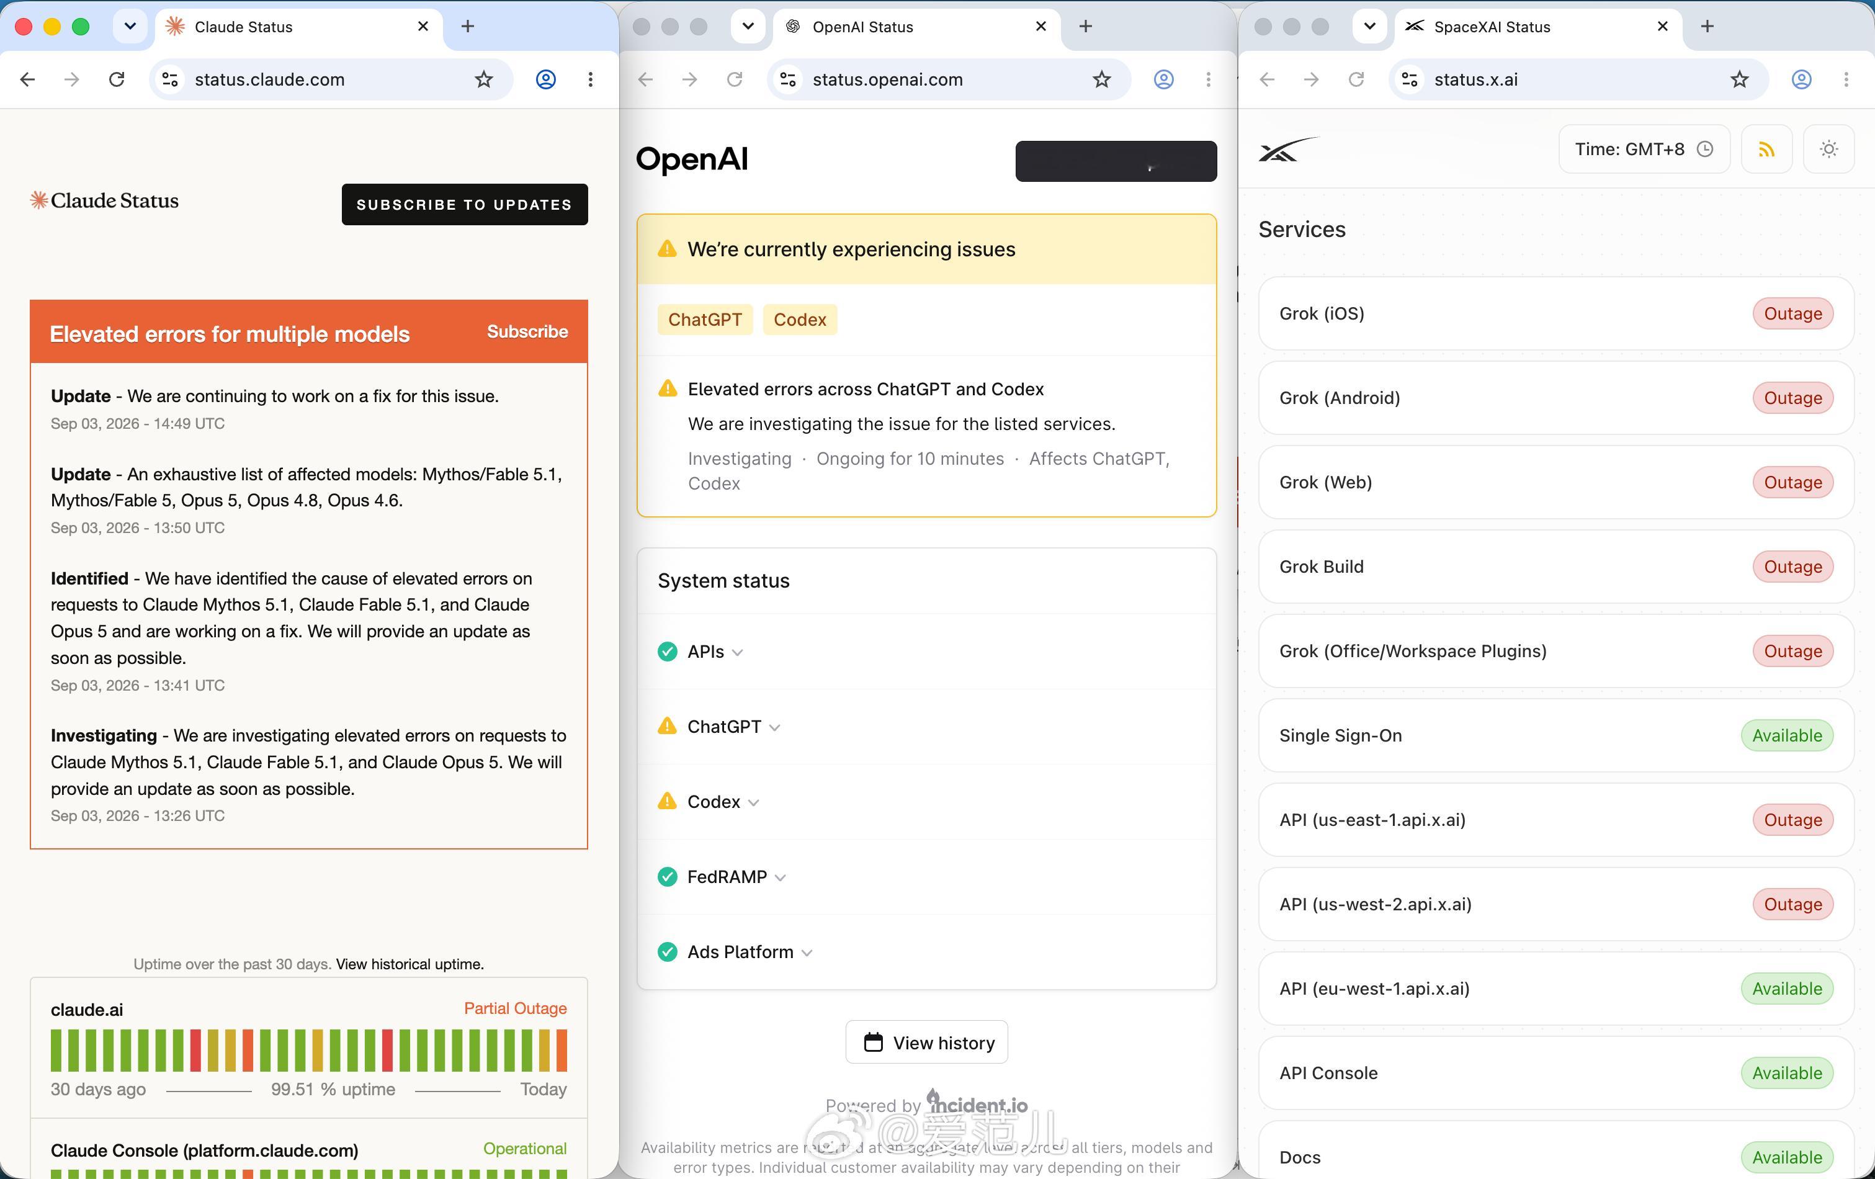Select the Grok Build service row
Viewport: 1875px width, 1179px height.
(1555, 566)
